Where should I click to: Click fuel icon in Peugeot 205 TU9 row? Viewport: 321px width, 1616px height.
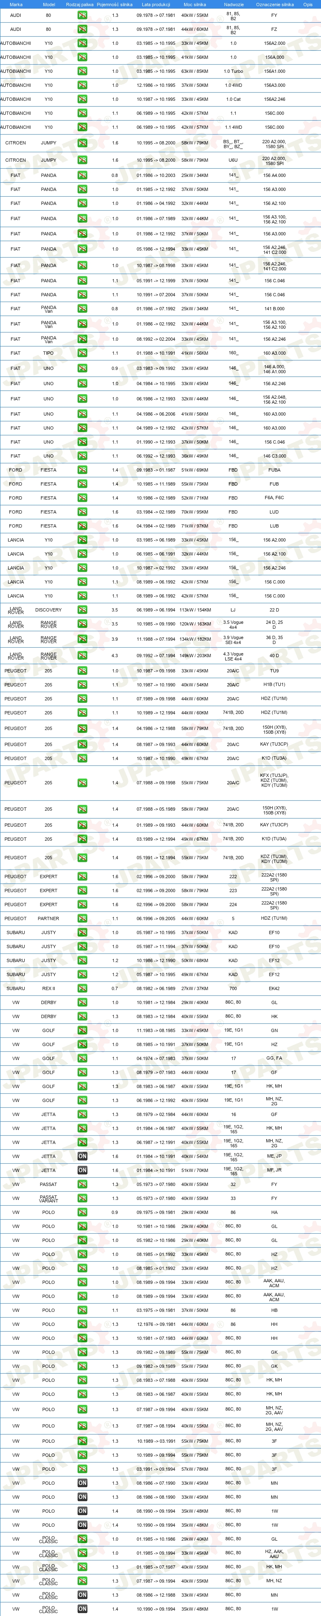pyautogui.click(x=82, y=671)
